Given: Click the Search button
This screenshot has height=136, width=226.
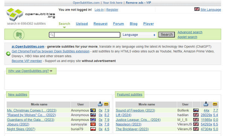Looking at the screenshot, I should coord(166,35).
